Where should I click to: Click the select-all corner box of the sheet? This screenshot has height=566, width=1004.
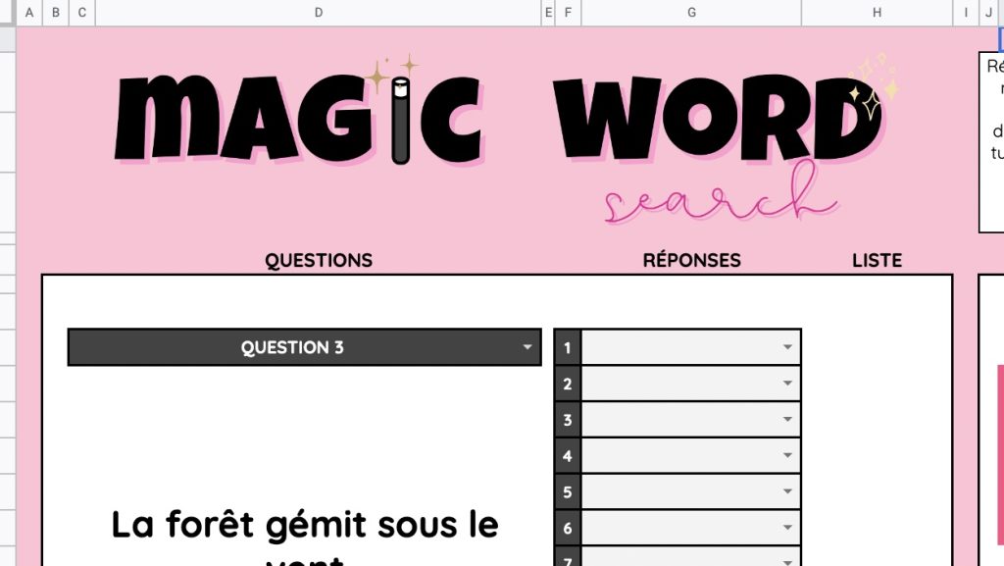pyautogui.click(x=8, y=13)
